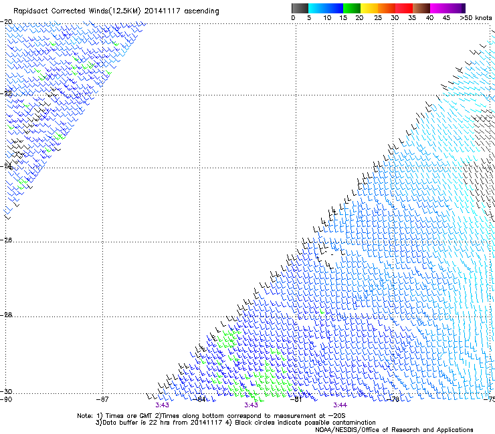
Task: Click the '>50 knots' legend label
Action: click(476, 18)
